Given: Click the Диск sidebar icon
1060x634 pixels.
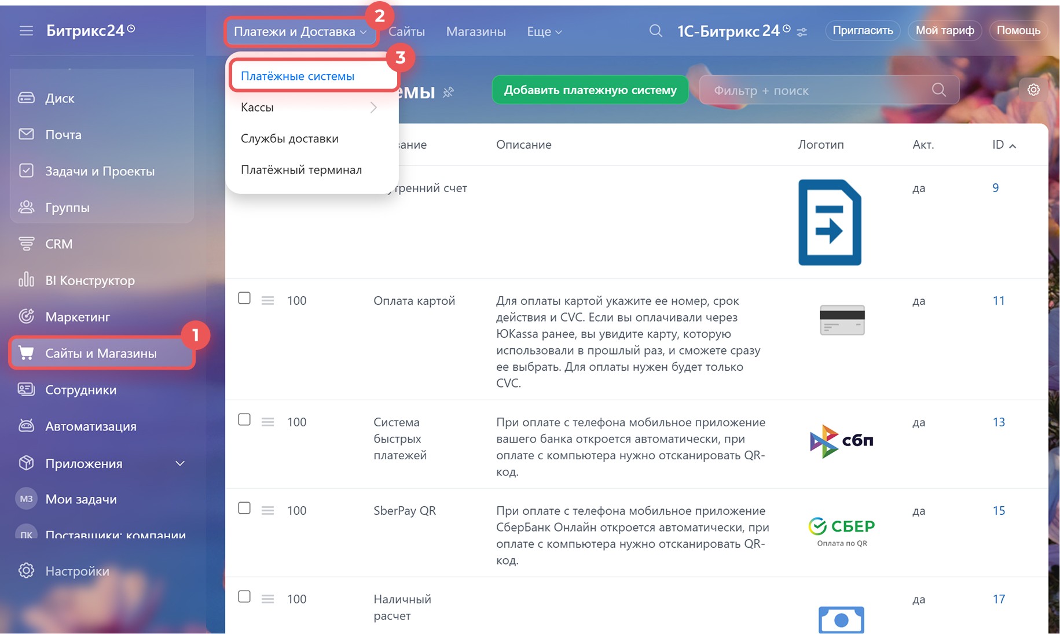Looking at the screenshot, I should click(26, 98).
